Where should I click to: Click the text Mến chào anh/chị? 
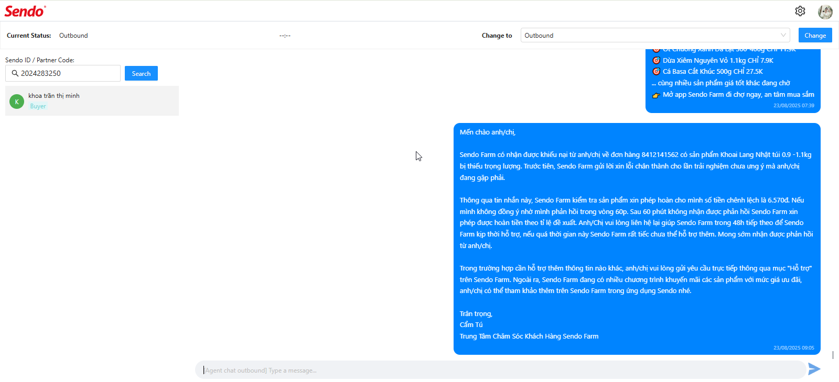(488, 132)
